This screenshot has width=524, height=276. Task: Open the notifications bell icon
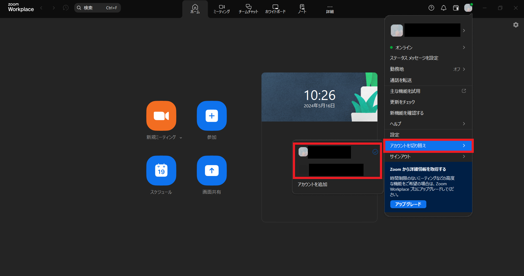[443, 8]
